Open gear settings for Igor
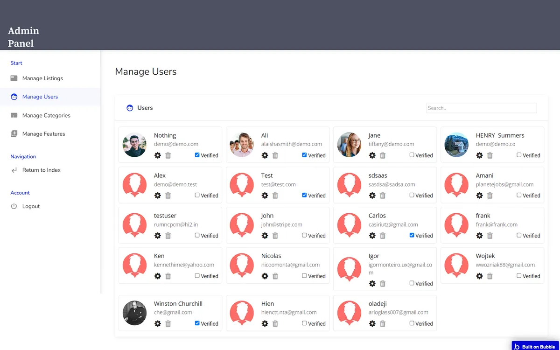 click(372, 283)
